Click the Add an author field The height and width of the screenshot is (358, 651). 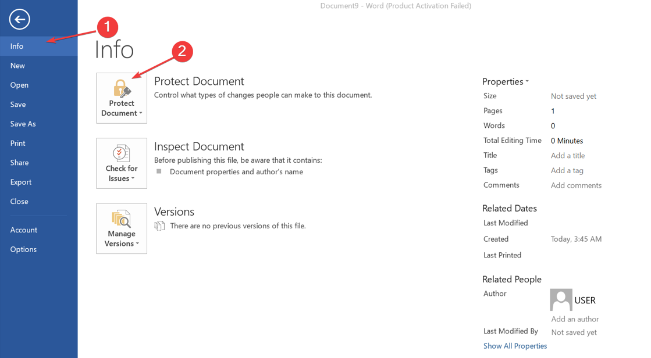pos(575,319)
